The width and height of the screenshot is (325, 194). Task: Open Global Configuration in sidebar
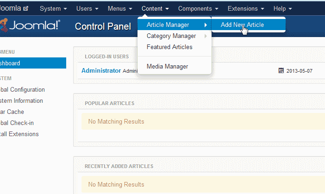point(22,89)
